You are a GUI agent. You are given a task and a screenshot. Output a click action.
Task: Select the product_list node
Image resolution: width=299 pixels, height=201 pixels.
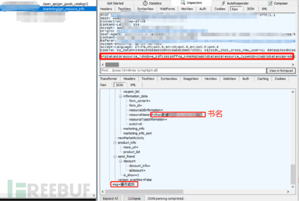(x=132, y=152)
